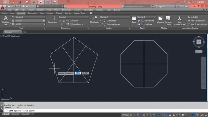Open the Dimension menu in menu bar

pos(67,10)
